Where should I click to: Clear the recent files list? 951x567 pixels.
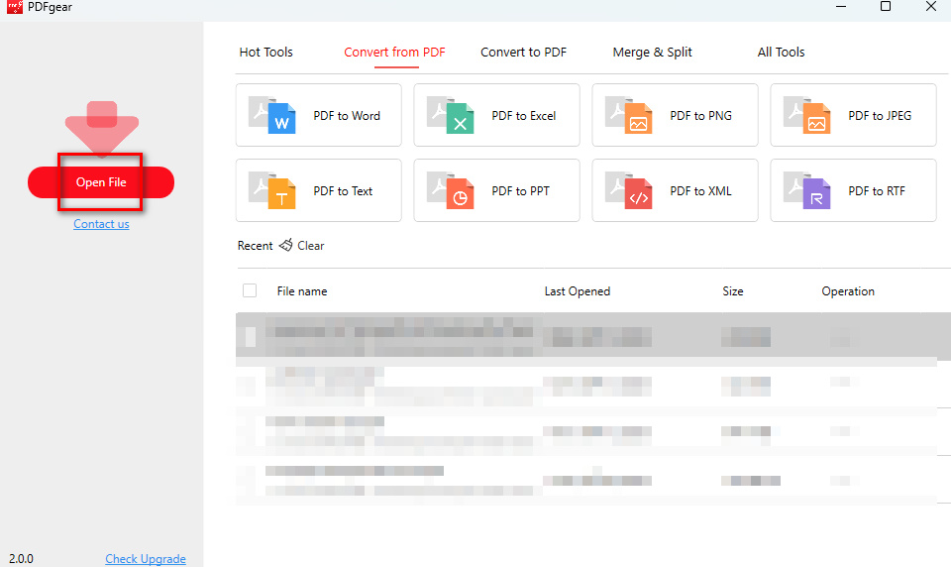pyautogui.click(x=310, y=246)
